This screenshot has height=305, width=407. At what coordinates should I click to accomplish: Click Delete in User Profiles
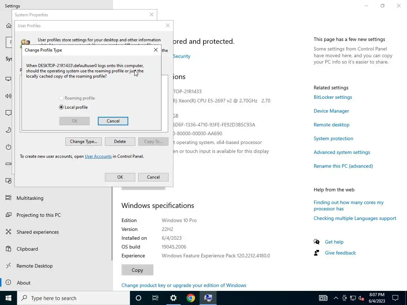coord(120,141)
